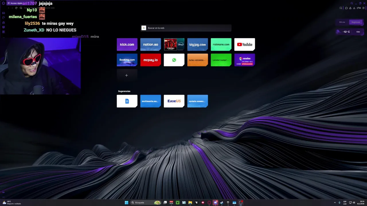The height and width of the screenshot is (206, 367).
Task: Open the snapshot capture tool icon
Action: pos(341,8)
